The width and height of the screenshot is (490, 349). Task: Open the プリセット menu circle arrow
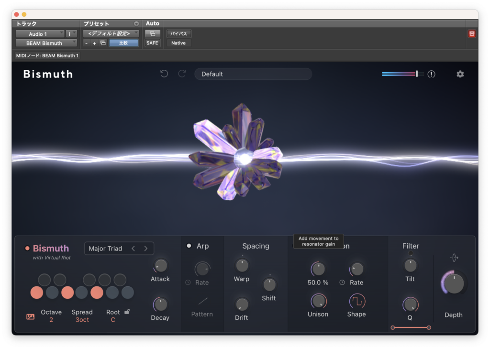tap(136, 24)
